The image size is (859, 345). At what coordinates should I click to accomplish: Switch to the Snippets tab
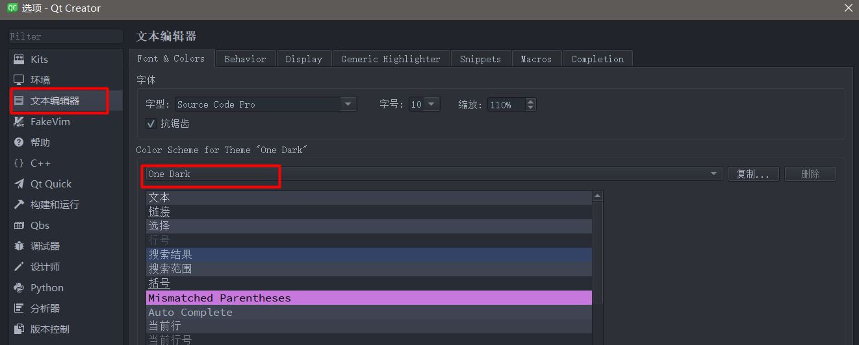[480, 59]
